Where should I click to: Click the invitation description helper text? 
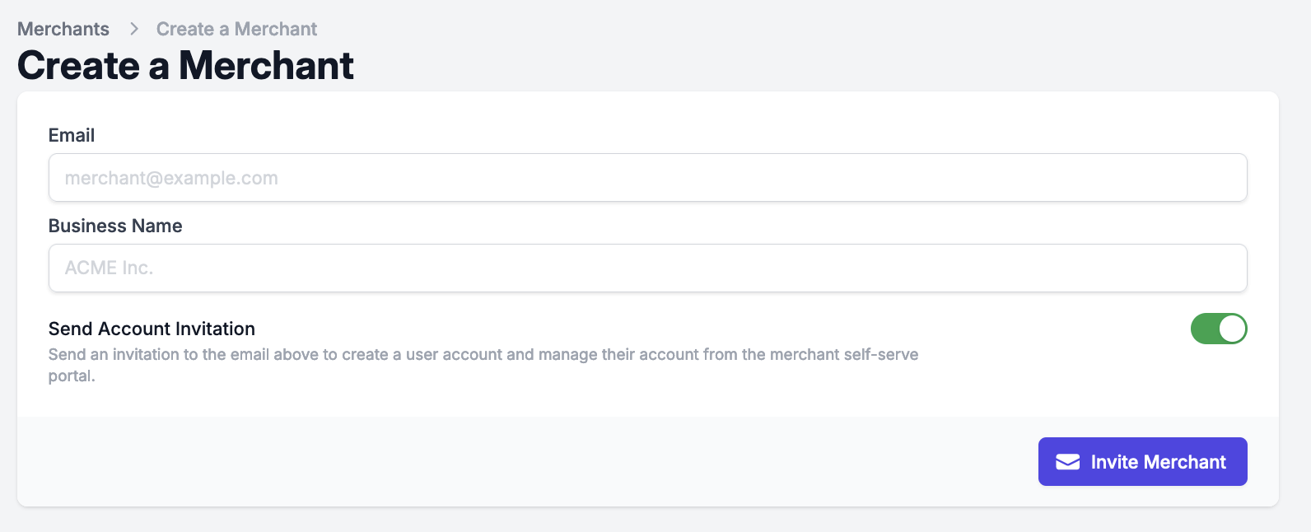point(483,355)
